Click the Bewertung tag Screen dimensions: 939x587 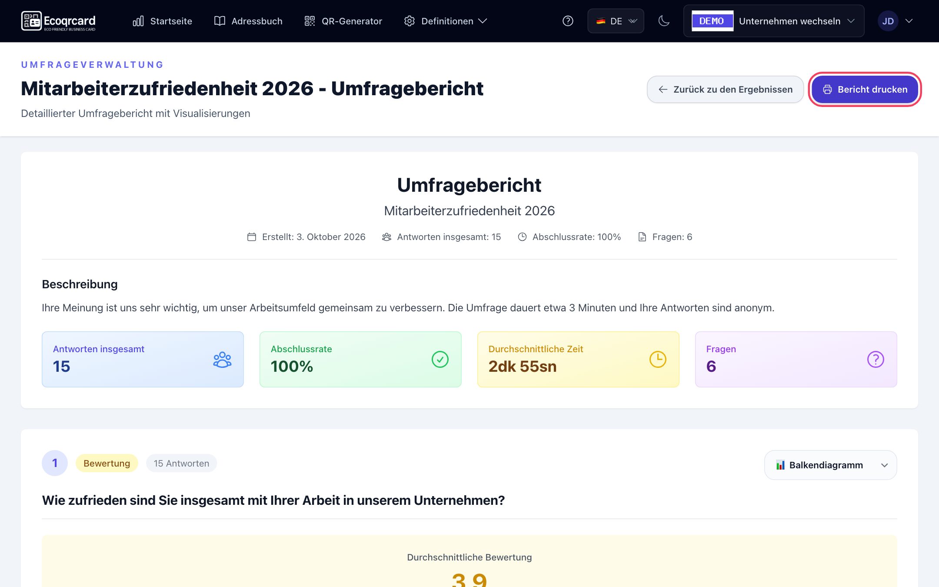(107, 463)
